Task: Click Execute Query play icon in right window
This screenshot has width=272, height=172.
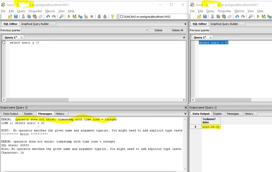Action: (258, 17)
